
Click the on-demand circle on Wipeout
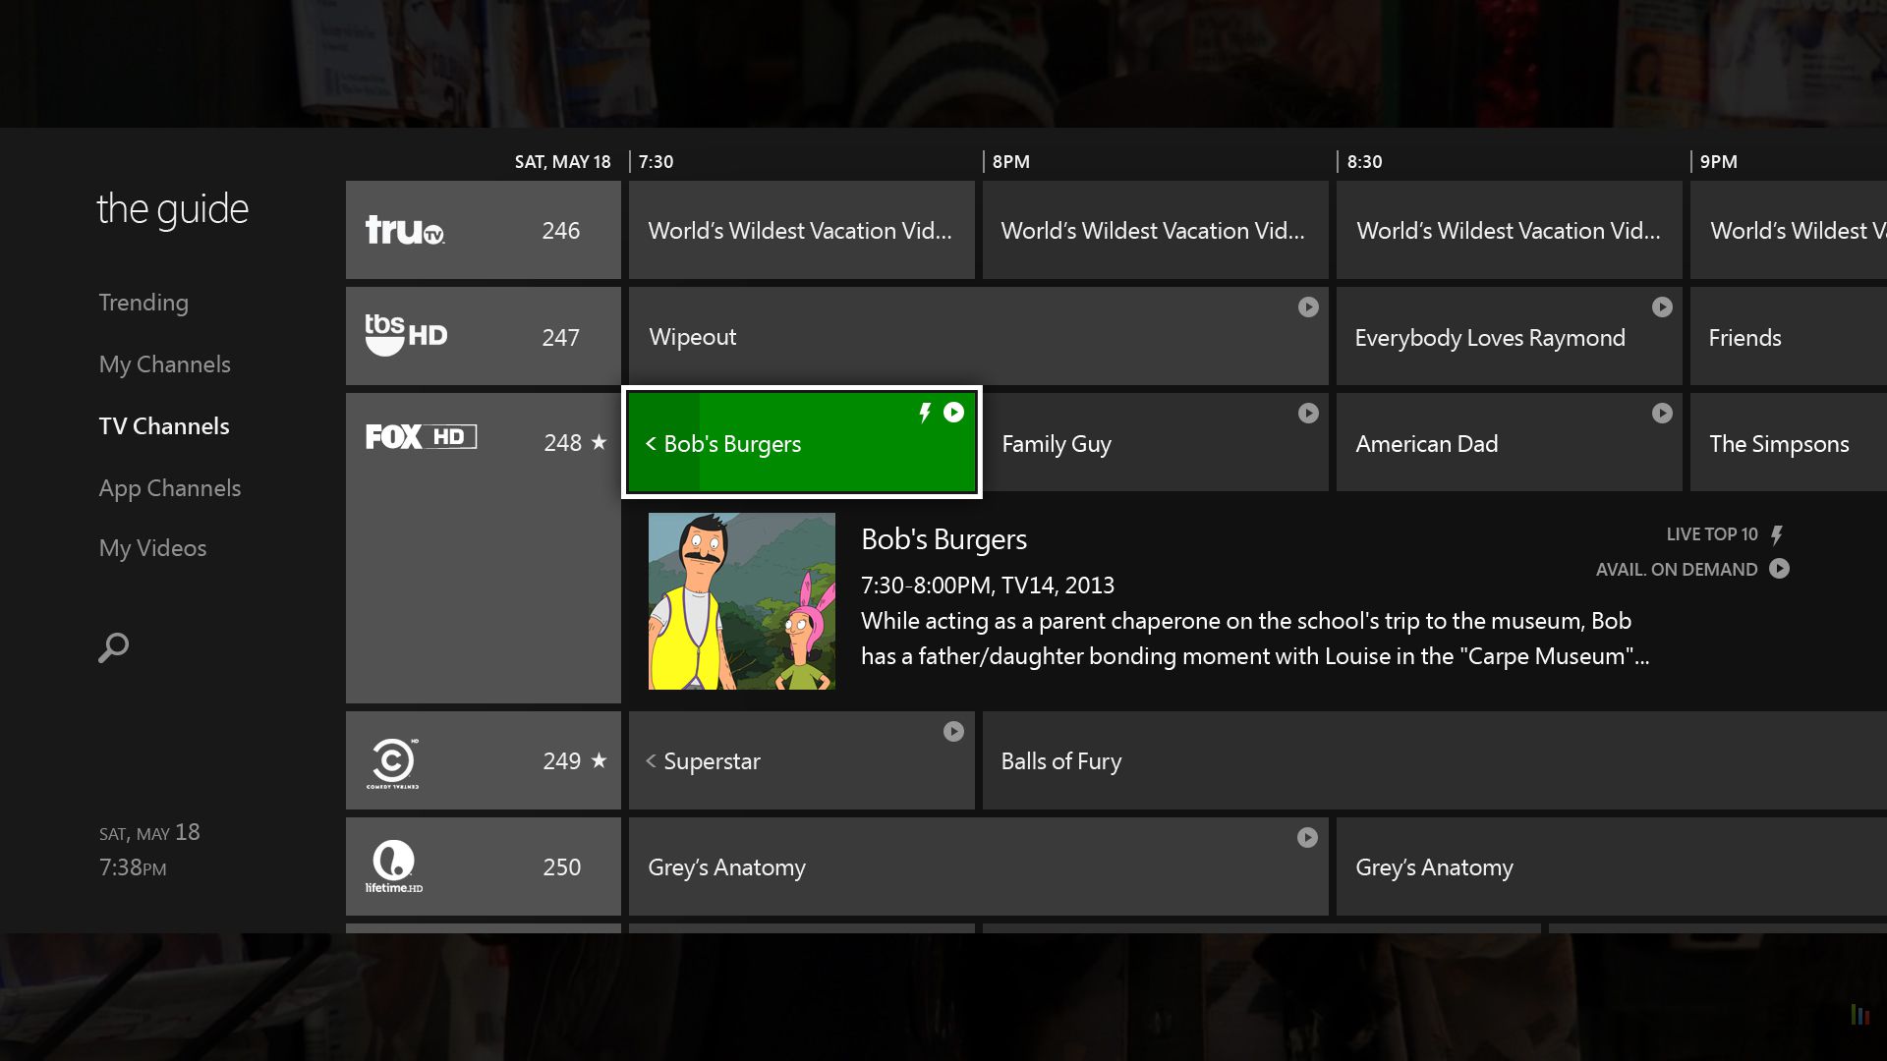(1308, 307)
